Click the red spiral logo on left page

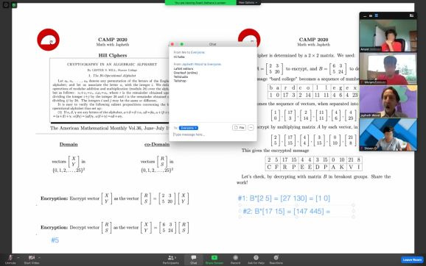pos(49,40)
